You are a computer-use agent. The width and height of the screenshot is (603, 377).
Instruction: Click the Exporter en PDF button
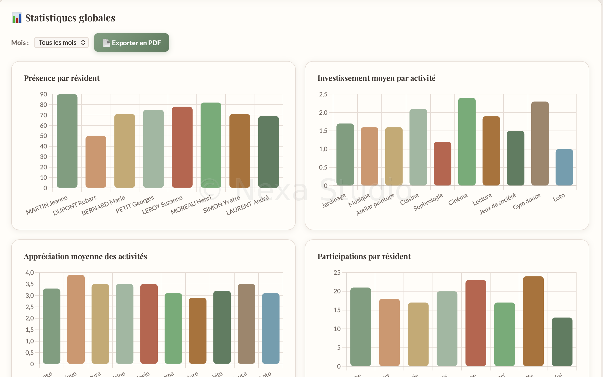pos(131,42)
